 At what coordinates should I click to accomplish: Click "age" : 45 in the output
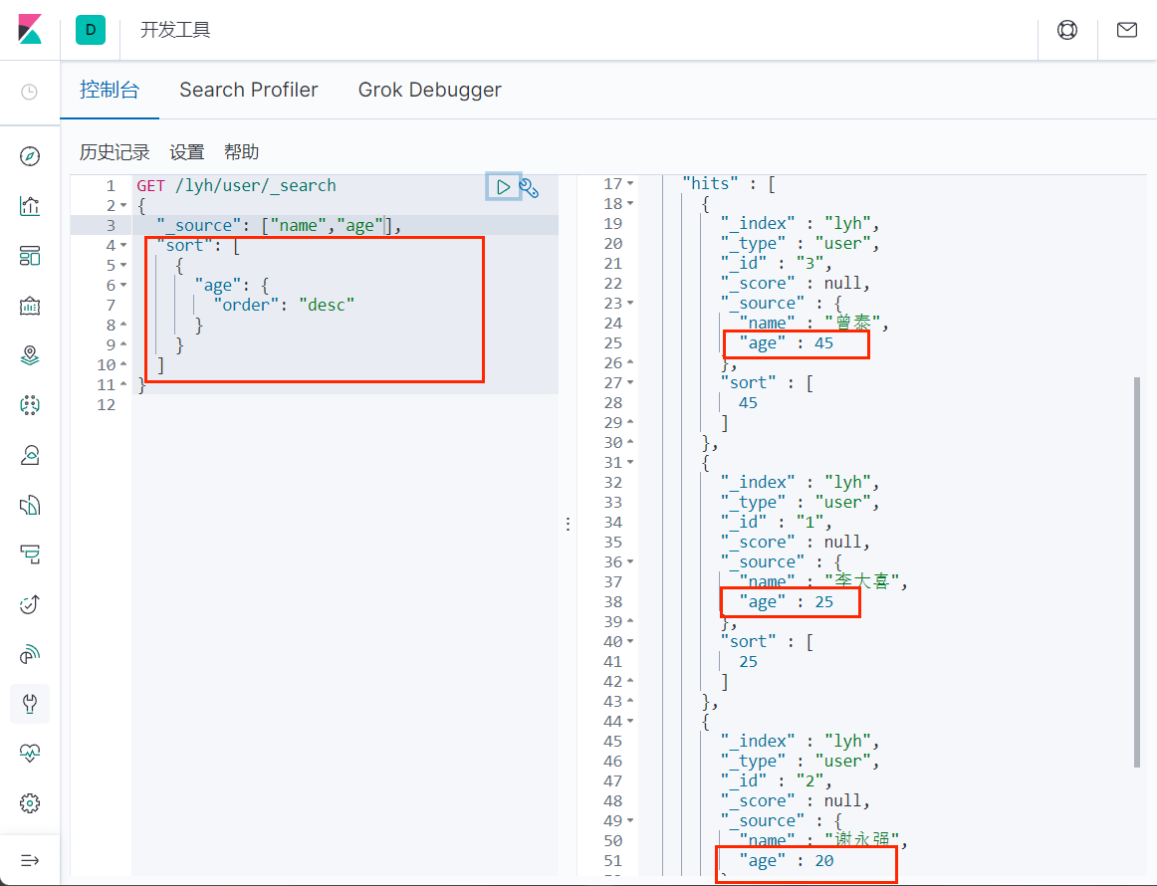[x=786, y=343]
